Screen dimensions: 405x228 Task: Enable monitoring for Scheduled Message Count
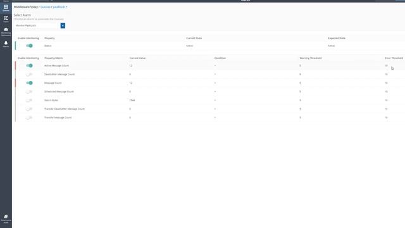pyautogui.click(x=29, y=92)
